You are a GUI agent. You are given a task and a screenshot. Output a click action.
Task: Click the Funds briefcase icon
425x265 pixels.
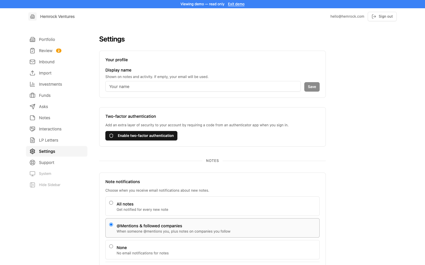(x=32, y=95)
